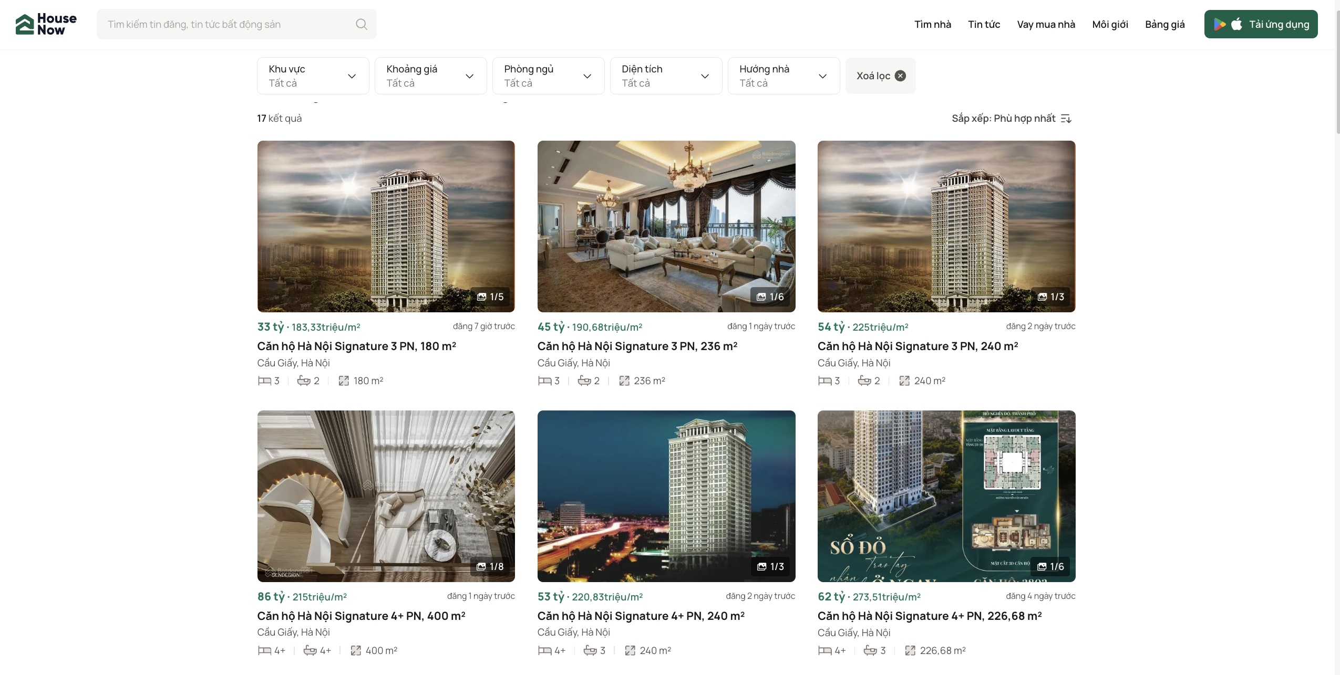Open Căn hộ Hà Nội Signature 4+ PN, 240 m² title

[x=641, y=616]
